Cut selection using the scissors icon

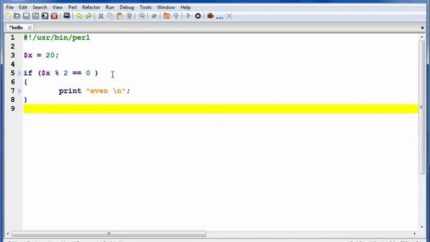pyautogui.click(x=101, y=16)
